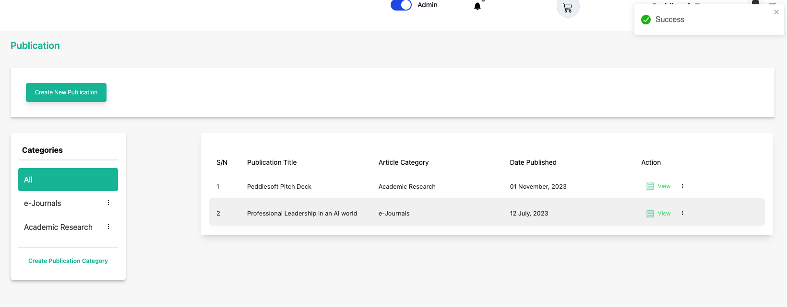This screenshot has height=307, width=787.
Task: Open Academic Research category options menu
Action: click(108, 227)
